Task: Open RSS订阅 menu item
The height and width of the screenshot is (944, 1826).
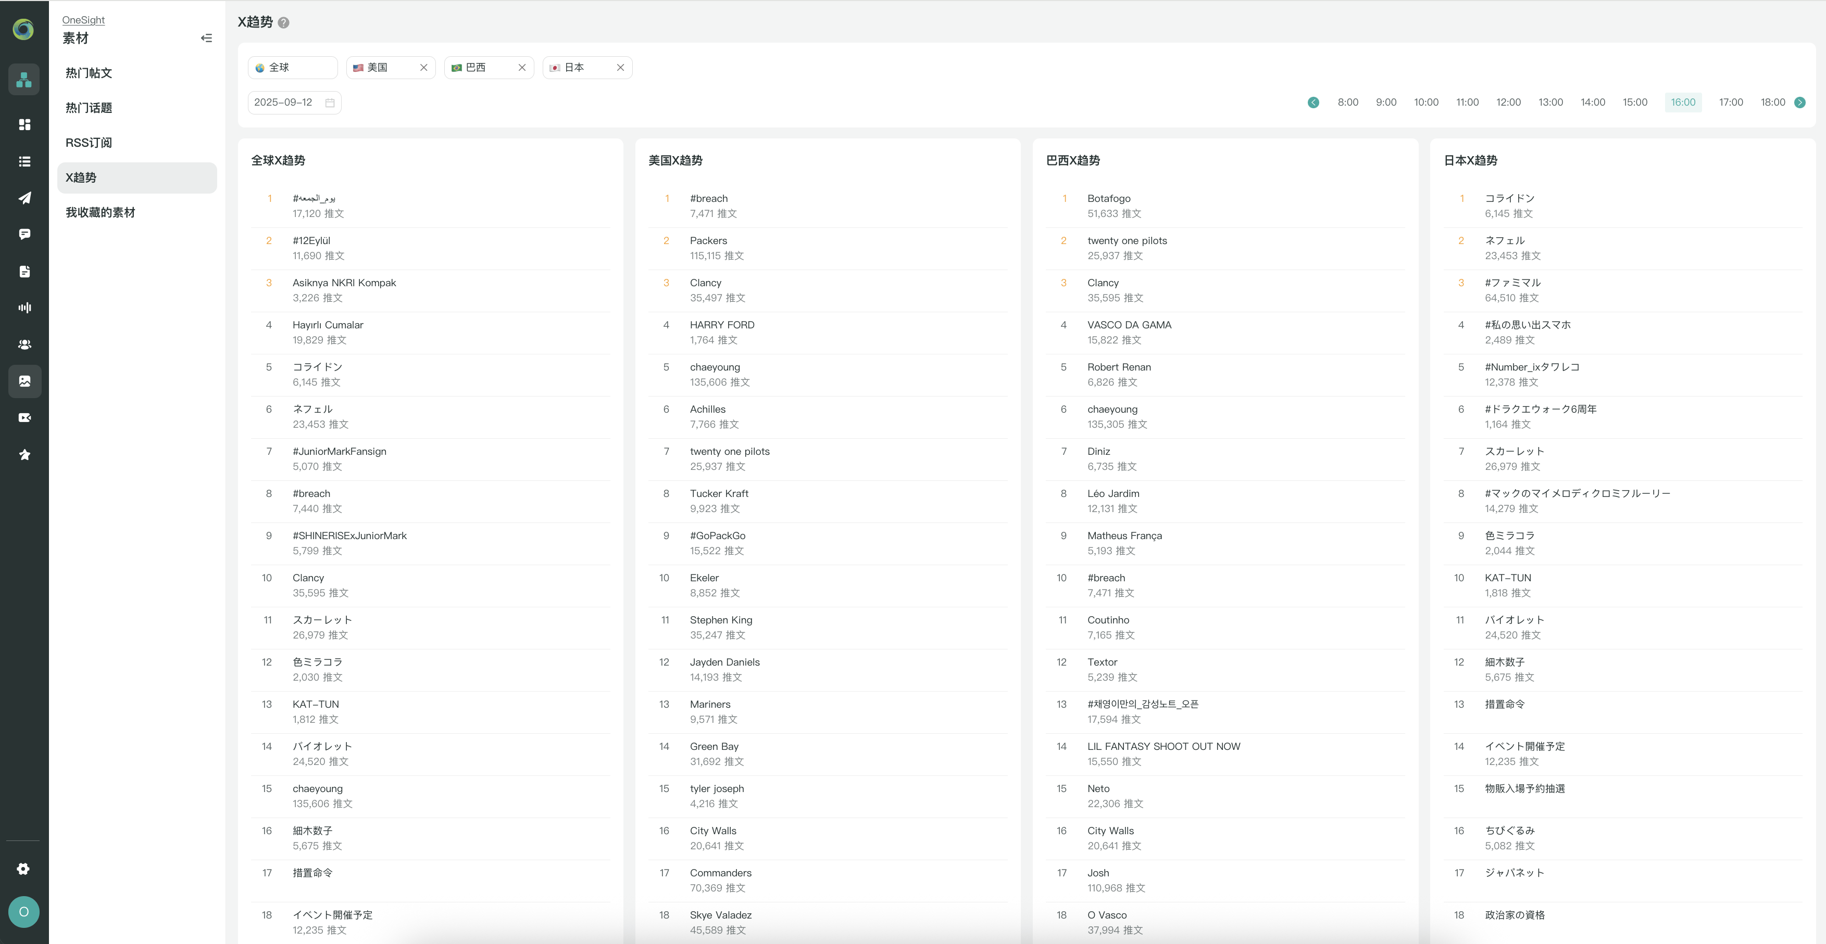Action: click(x=137, y=143)
